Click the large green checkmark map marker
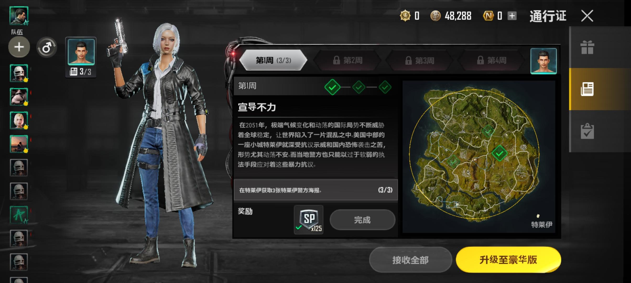This screenshot has height=283, width=631. tap(499, 153)
